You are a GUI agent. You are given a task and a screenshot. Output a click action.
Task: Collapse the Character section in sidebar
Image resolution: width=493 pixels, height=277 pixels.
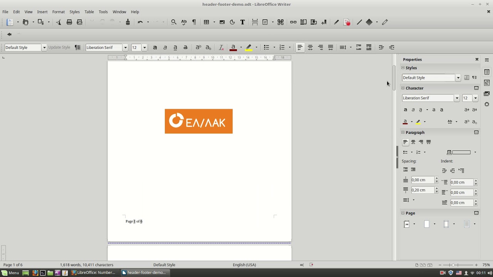[403, 88]
